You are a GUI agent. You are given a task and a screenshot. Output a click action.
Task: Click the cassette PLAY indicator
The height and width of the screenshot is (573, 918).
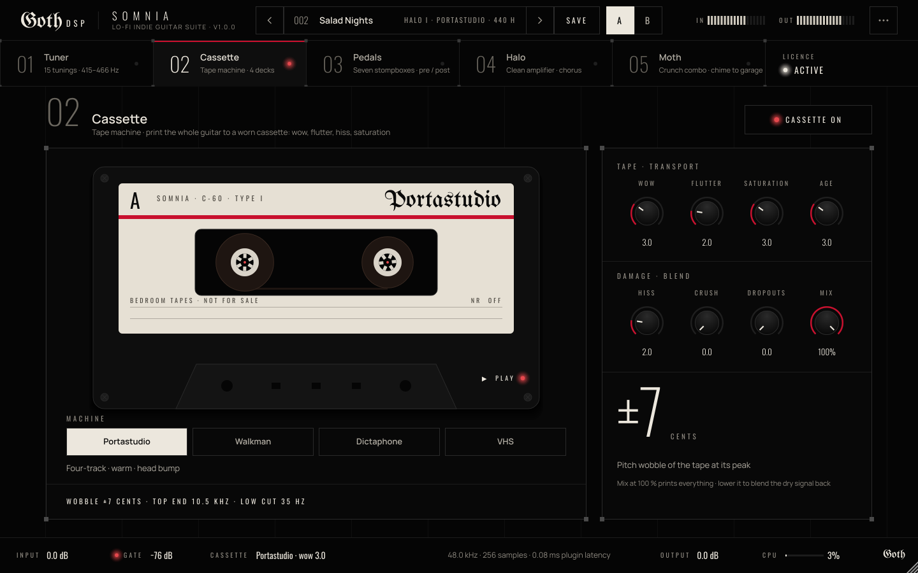click(x=504, y=378)
